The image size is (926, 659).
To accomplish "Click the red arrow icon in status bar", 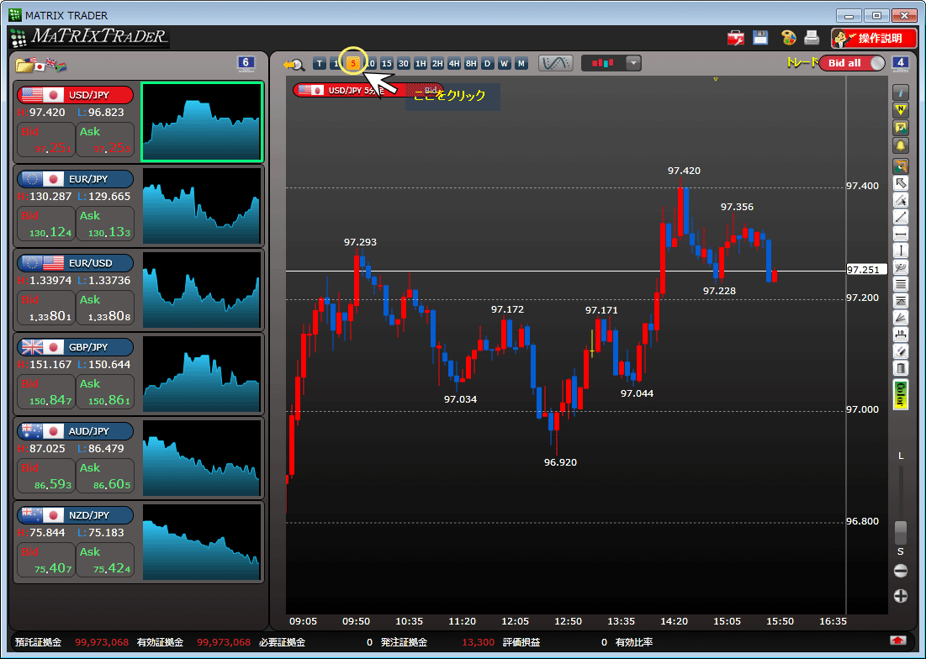I will pyautogui.click(x=898, y=641).
